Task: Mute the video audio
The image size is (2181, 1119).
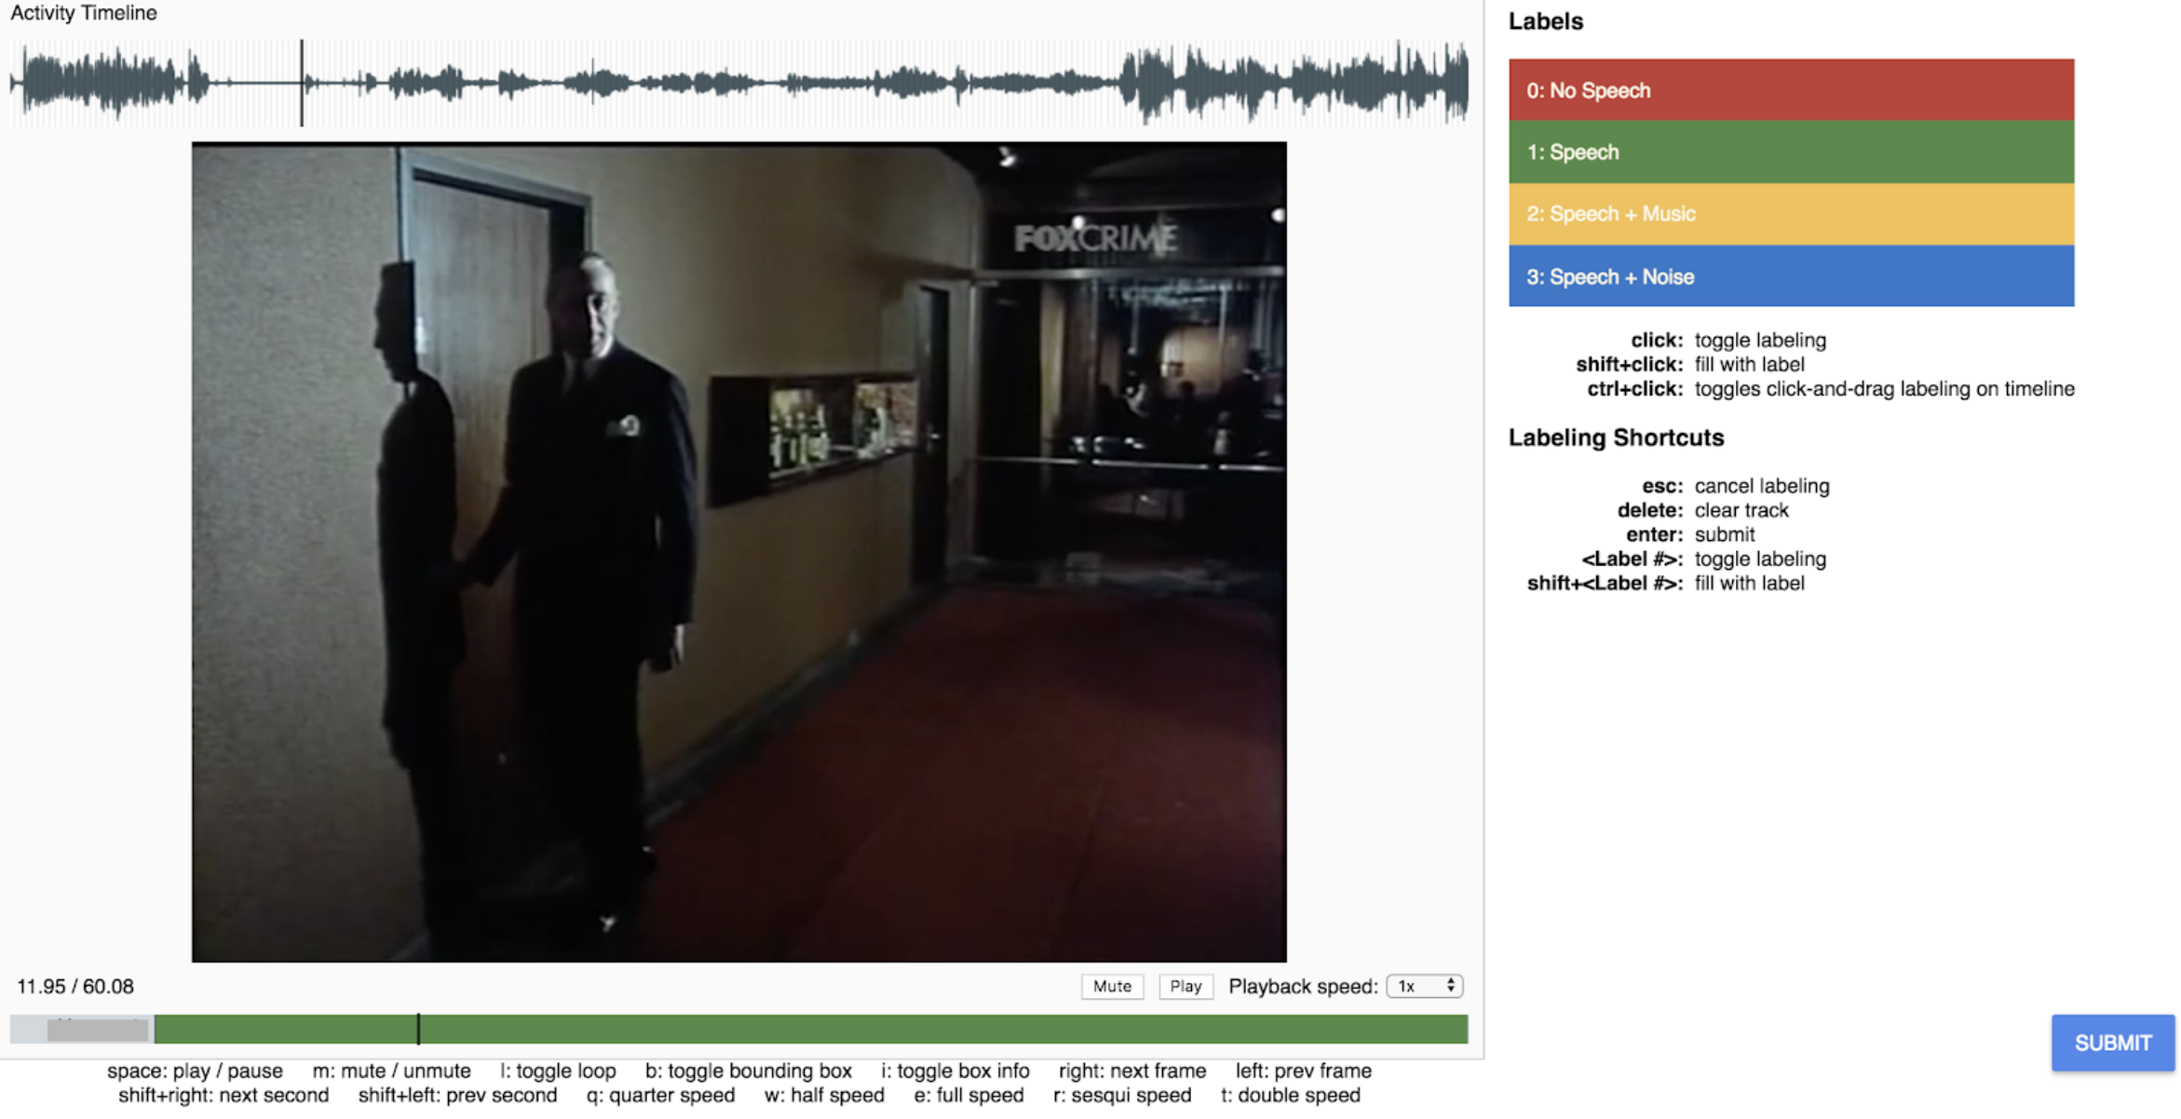Action: [1111, 986]
